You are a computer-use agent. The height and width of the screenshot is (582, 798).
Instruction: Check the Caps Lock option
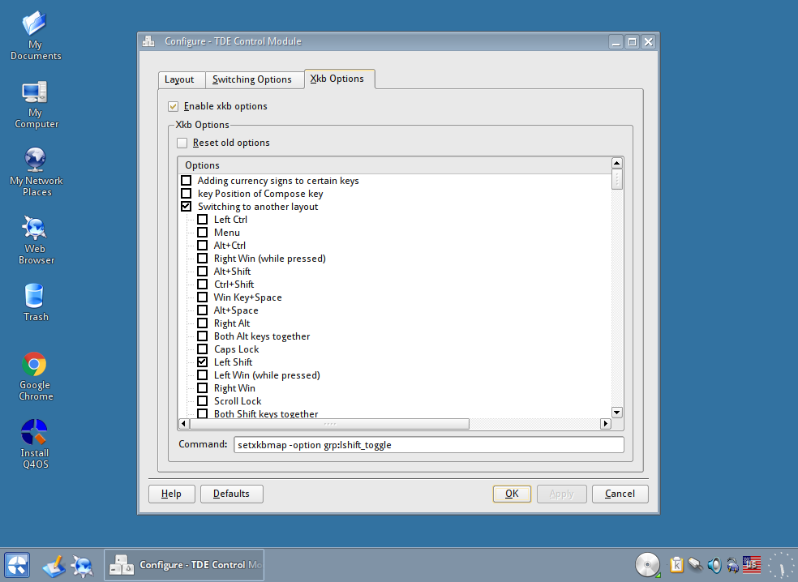click(x=203, y=349)
